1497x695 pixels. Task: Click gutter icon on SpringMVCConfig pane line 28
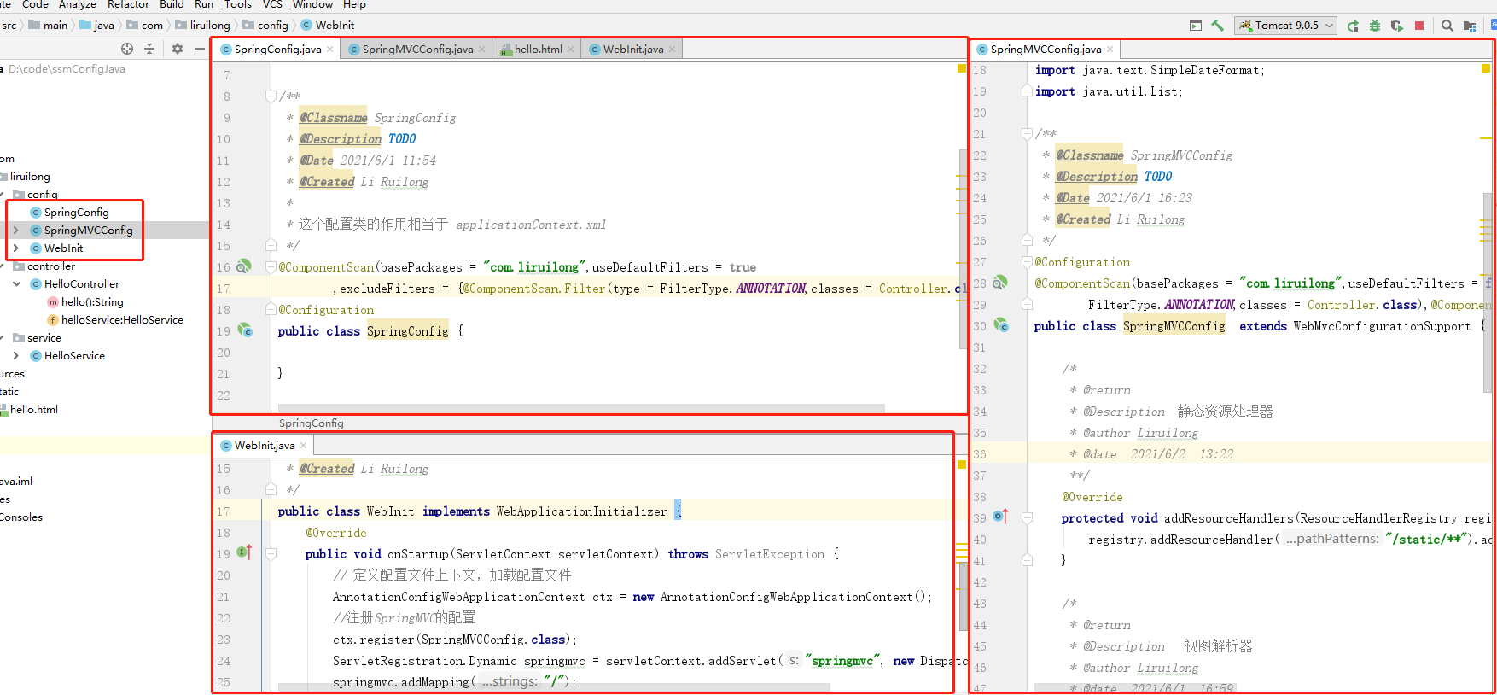click(x=1000, y=283)
